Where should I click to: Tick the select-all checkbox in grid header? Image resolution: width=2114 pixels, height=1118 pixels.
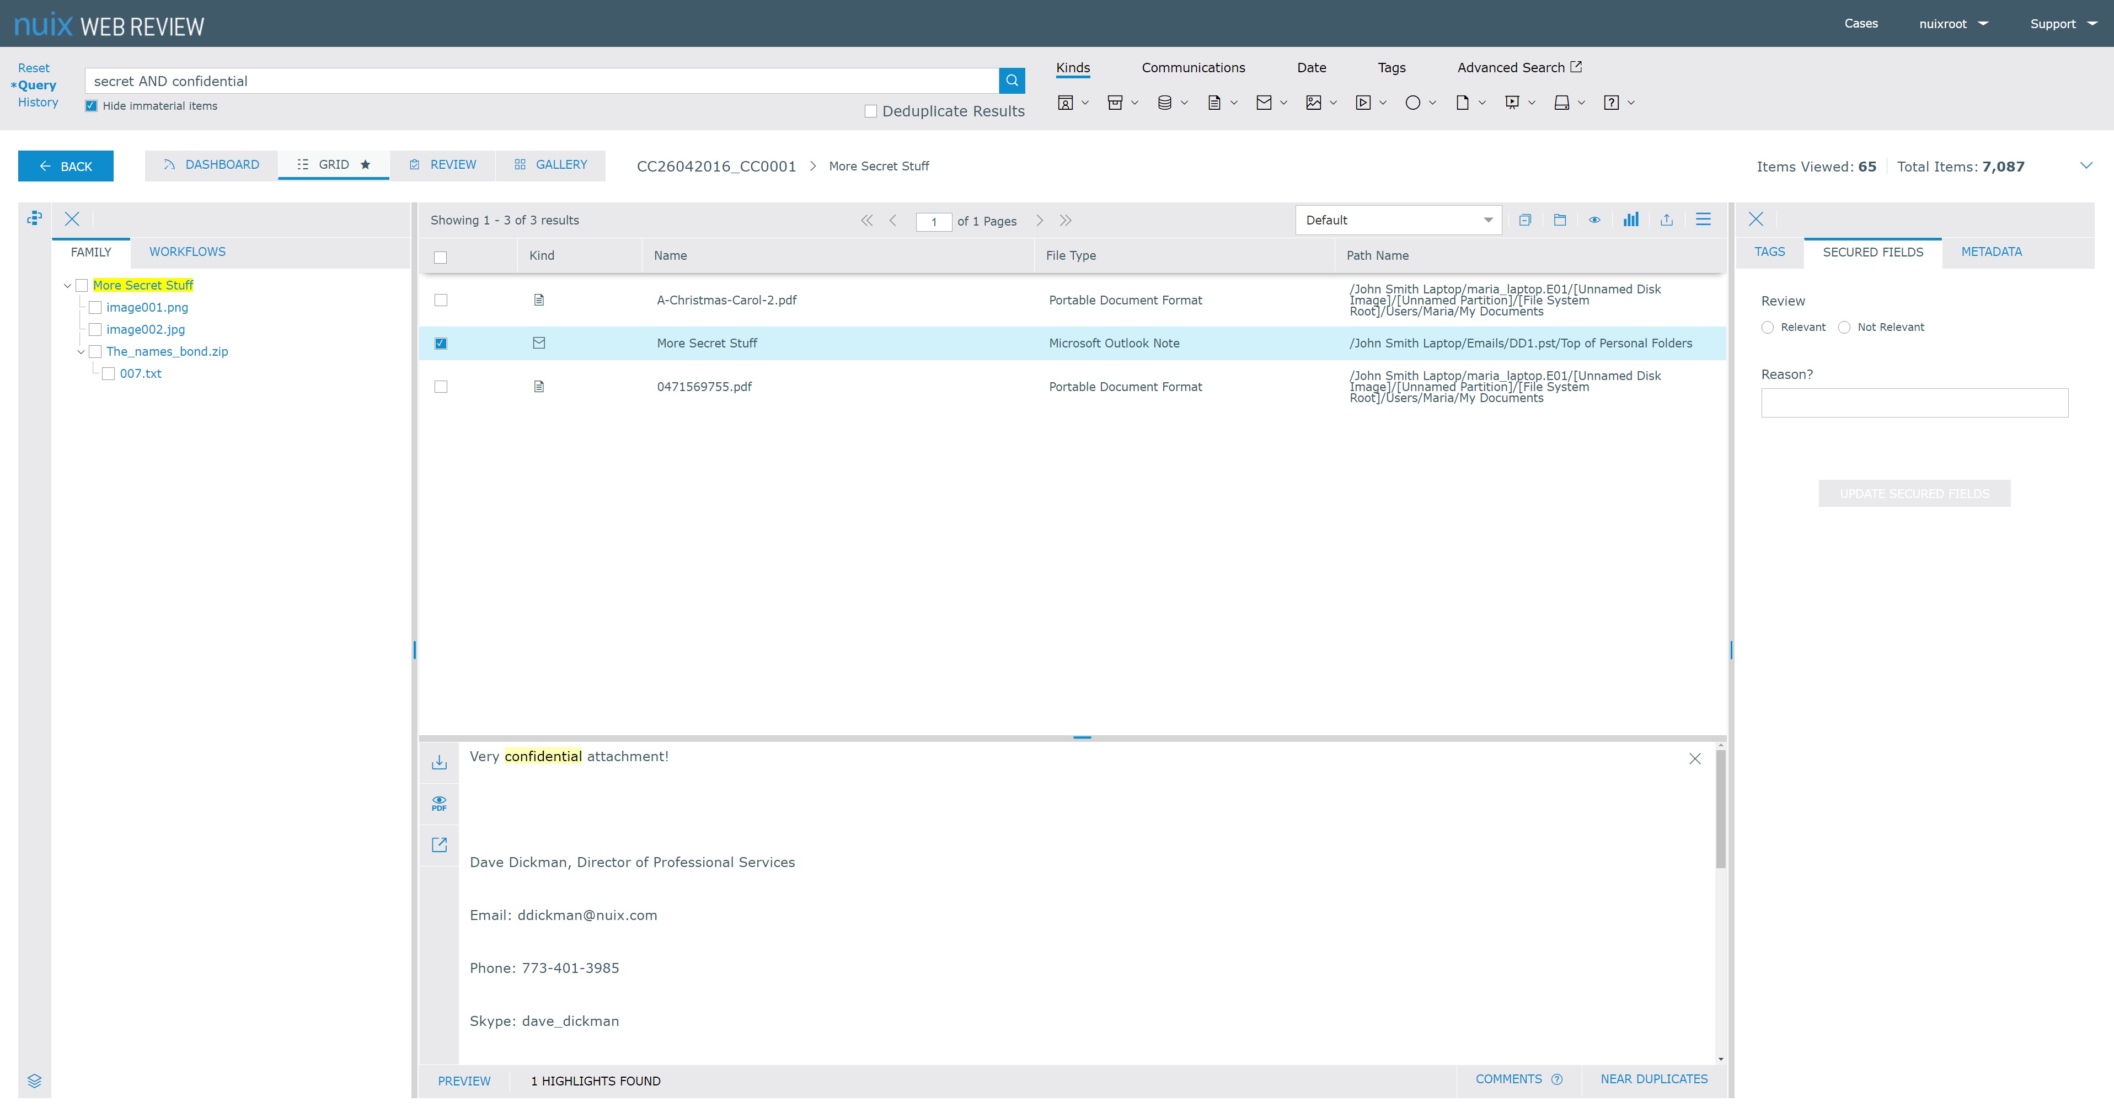[x=441, y=257]
